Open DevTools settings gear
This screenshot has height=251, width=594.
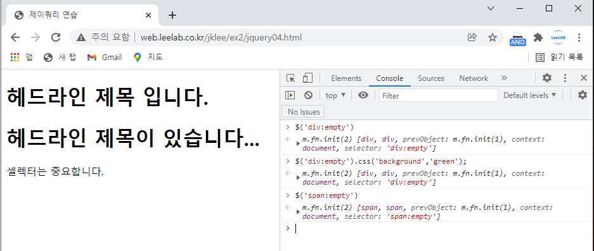547,78
